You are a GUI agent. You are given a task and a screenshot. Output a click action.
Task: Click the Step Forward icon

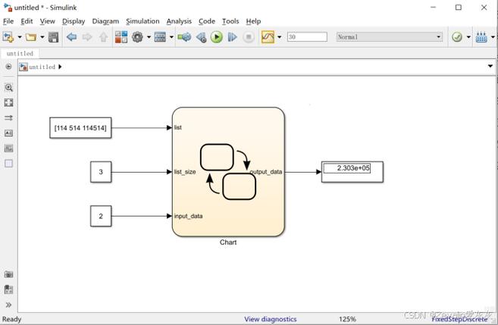pos(233,37)
